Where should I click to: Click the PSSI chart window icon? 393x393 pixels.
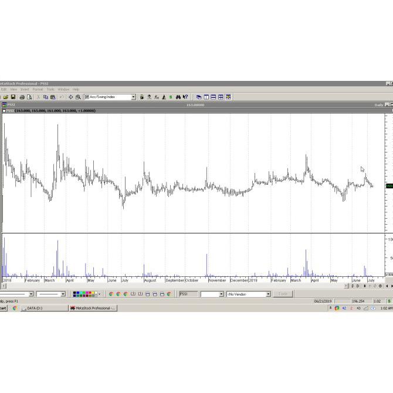tap(4, 105)
